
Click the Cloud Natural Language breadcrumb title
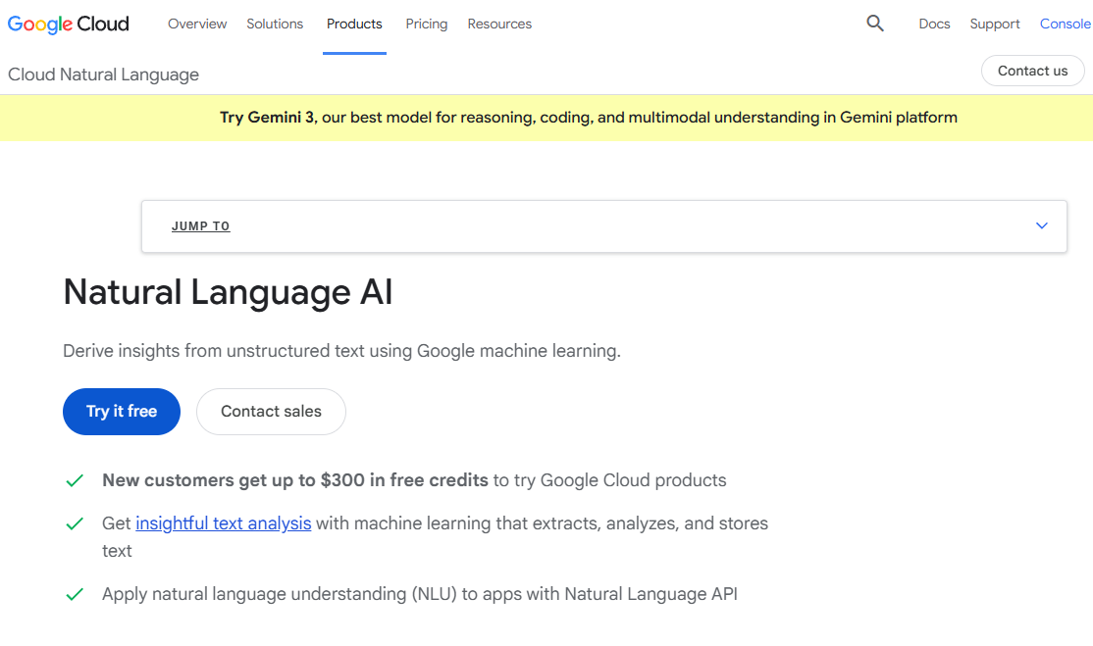(103, 75)
